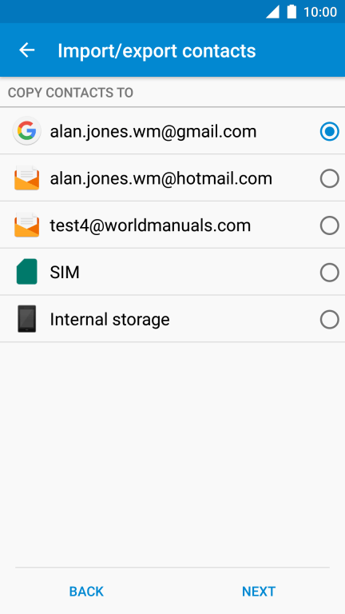Screen dimensions: 345x614
Task: Click the worldmanuals envelope icon
Action: [26, 225]
